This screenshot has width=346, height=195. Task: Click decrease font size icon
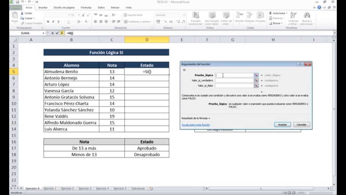click(89, 15)
